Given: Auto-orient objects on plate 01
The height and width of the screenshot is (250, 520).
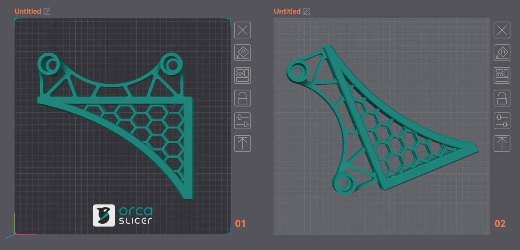Looking at the screenshot, I should [x=243, y=53].
